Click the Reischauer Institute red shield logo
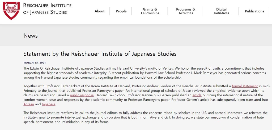This screenshot has width=272, height=130. click(x=11, y=11)
